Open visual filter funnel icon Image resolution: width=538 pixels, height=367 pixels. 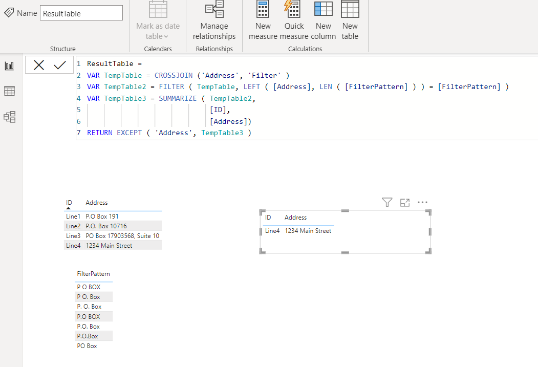tap(387, 202)
